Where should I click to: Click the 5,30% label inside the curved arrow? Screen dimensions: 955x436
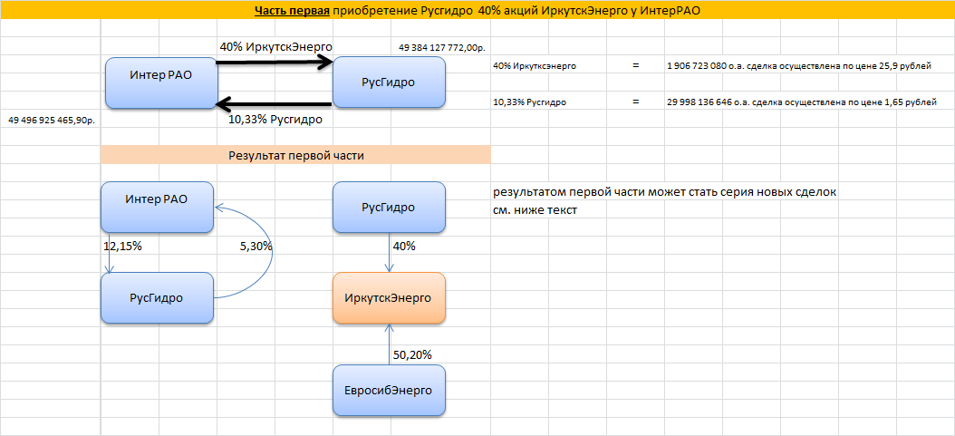tap(254, 247)
